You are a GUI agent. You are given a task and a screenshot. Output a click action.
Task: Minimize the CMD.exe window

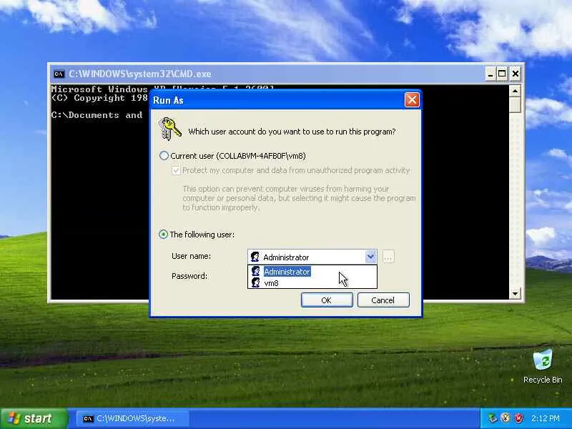pos(490,74)
